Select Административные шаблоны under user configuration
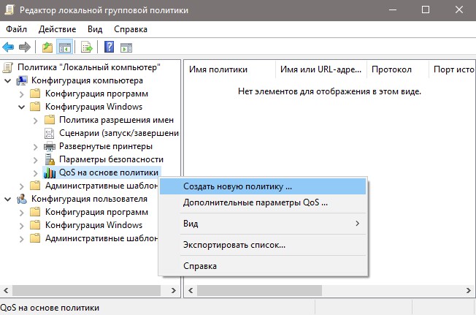This screenshot has height=315, width=476. [x=101, y=238]
